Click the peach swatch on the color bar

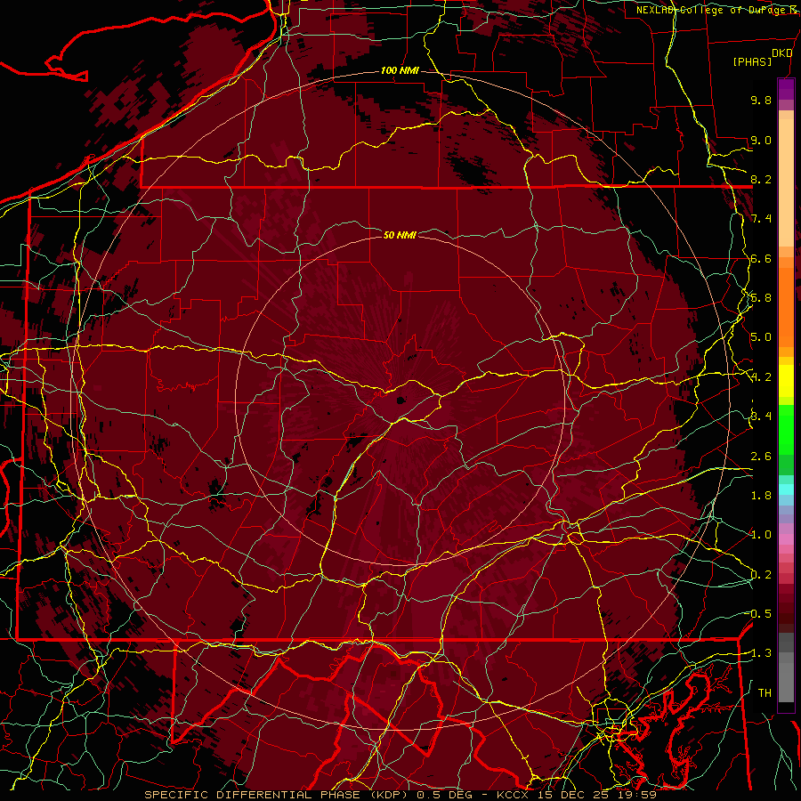(x=786, y=182)
